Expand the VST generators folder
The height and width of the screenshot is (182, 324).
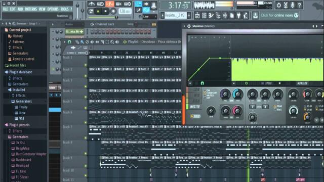(x=21, y=119)
